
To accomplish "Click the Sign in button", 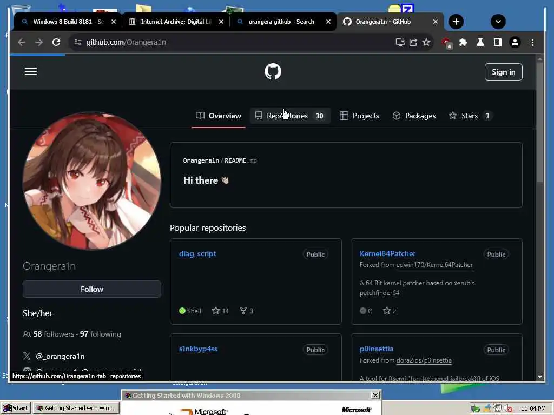I will 503,72.
